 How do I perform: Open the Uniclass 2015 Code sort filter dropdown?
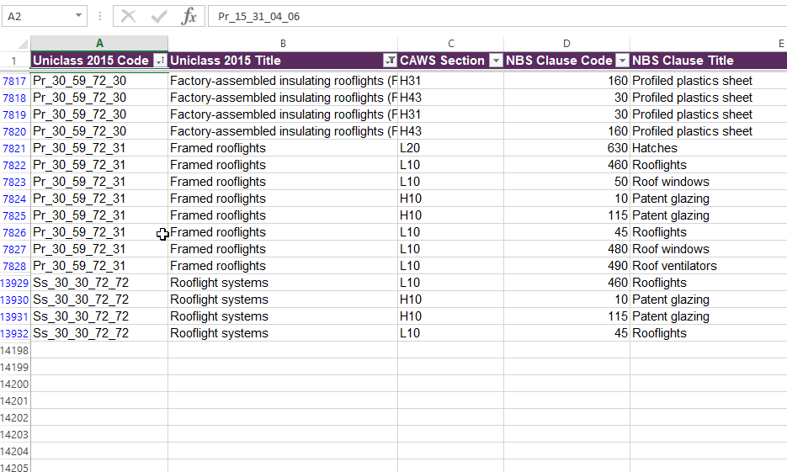160,61
